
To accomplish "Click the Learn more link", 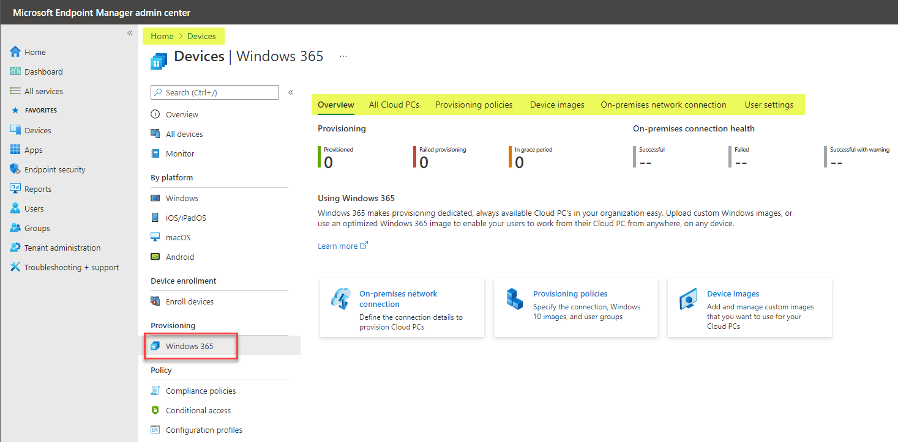I will (338, 245).
